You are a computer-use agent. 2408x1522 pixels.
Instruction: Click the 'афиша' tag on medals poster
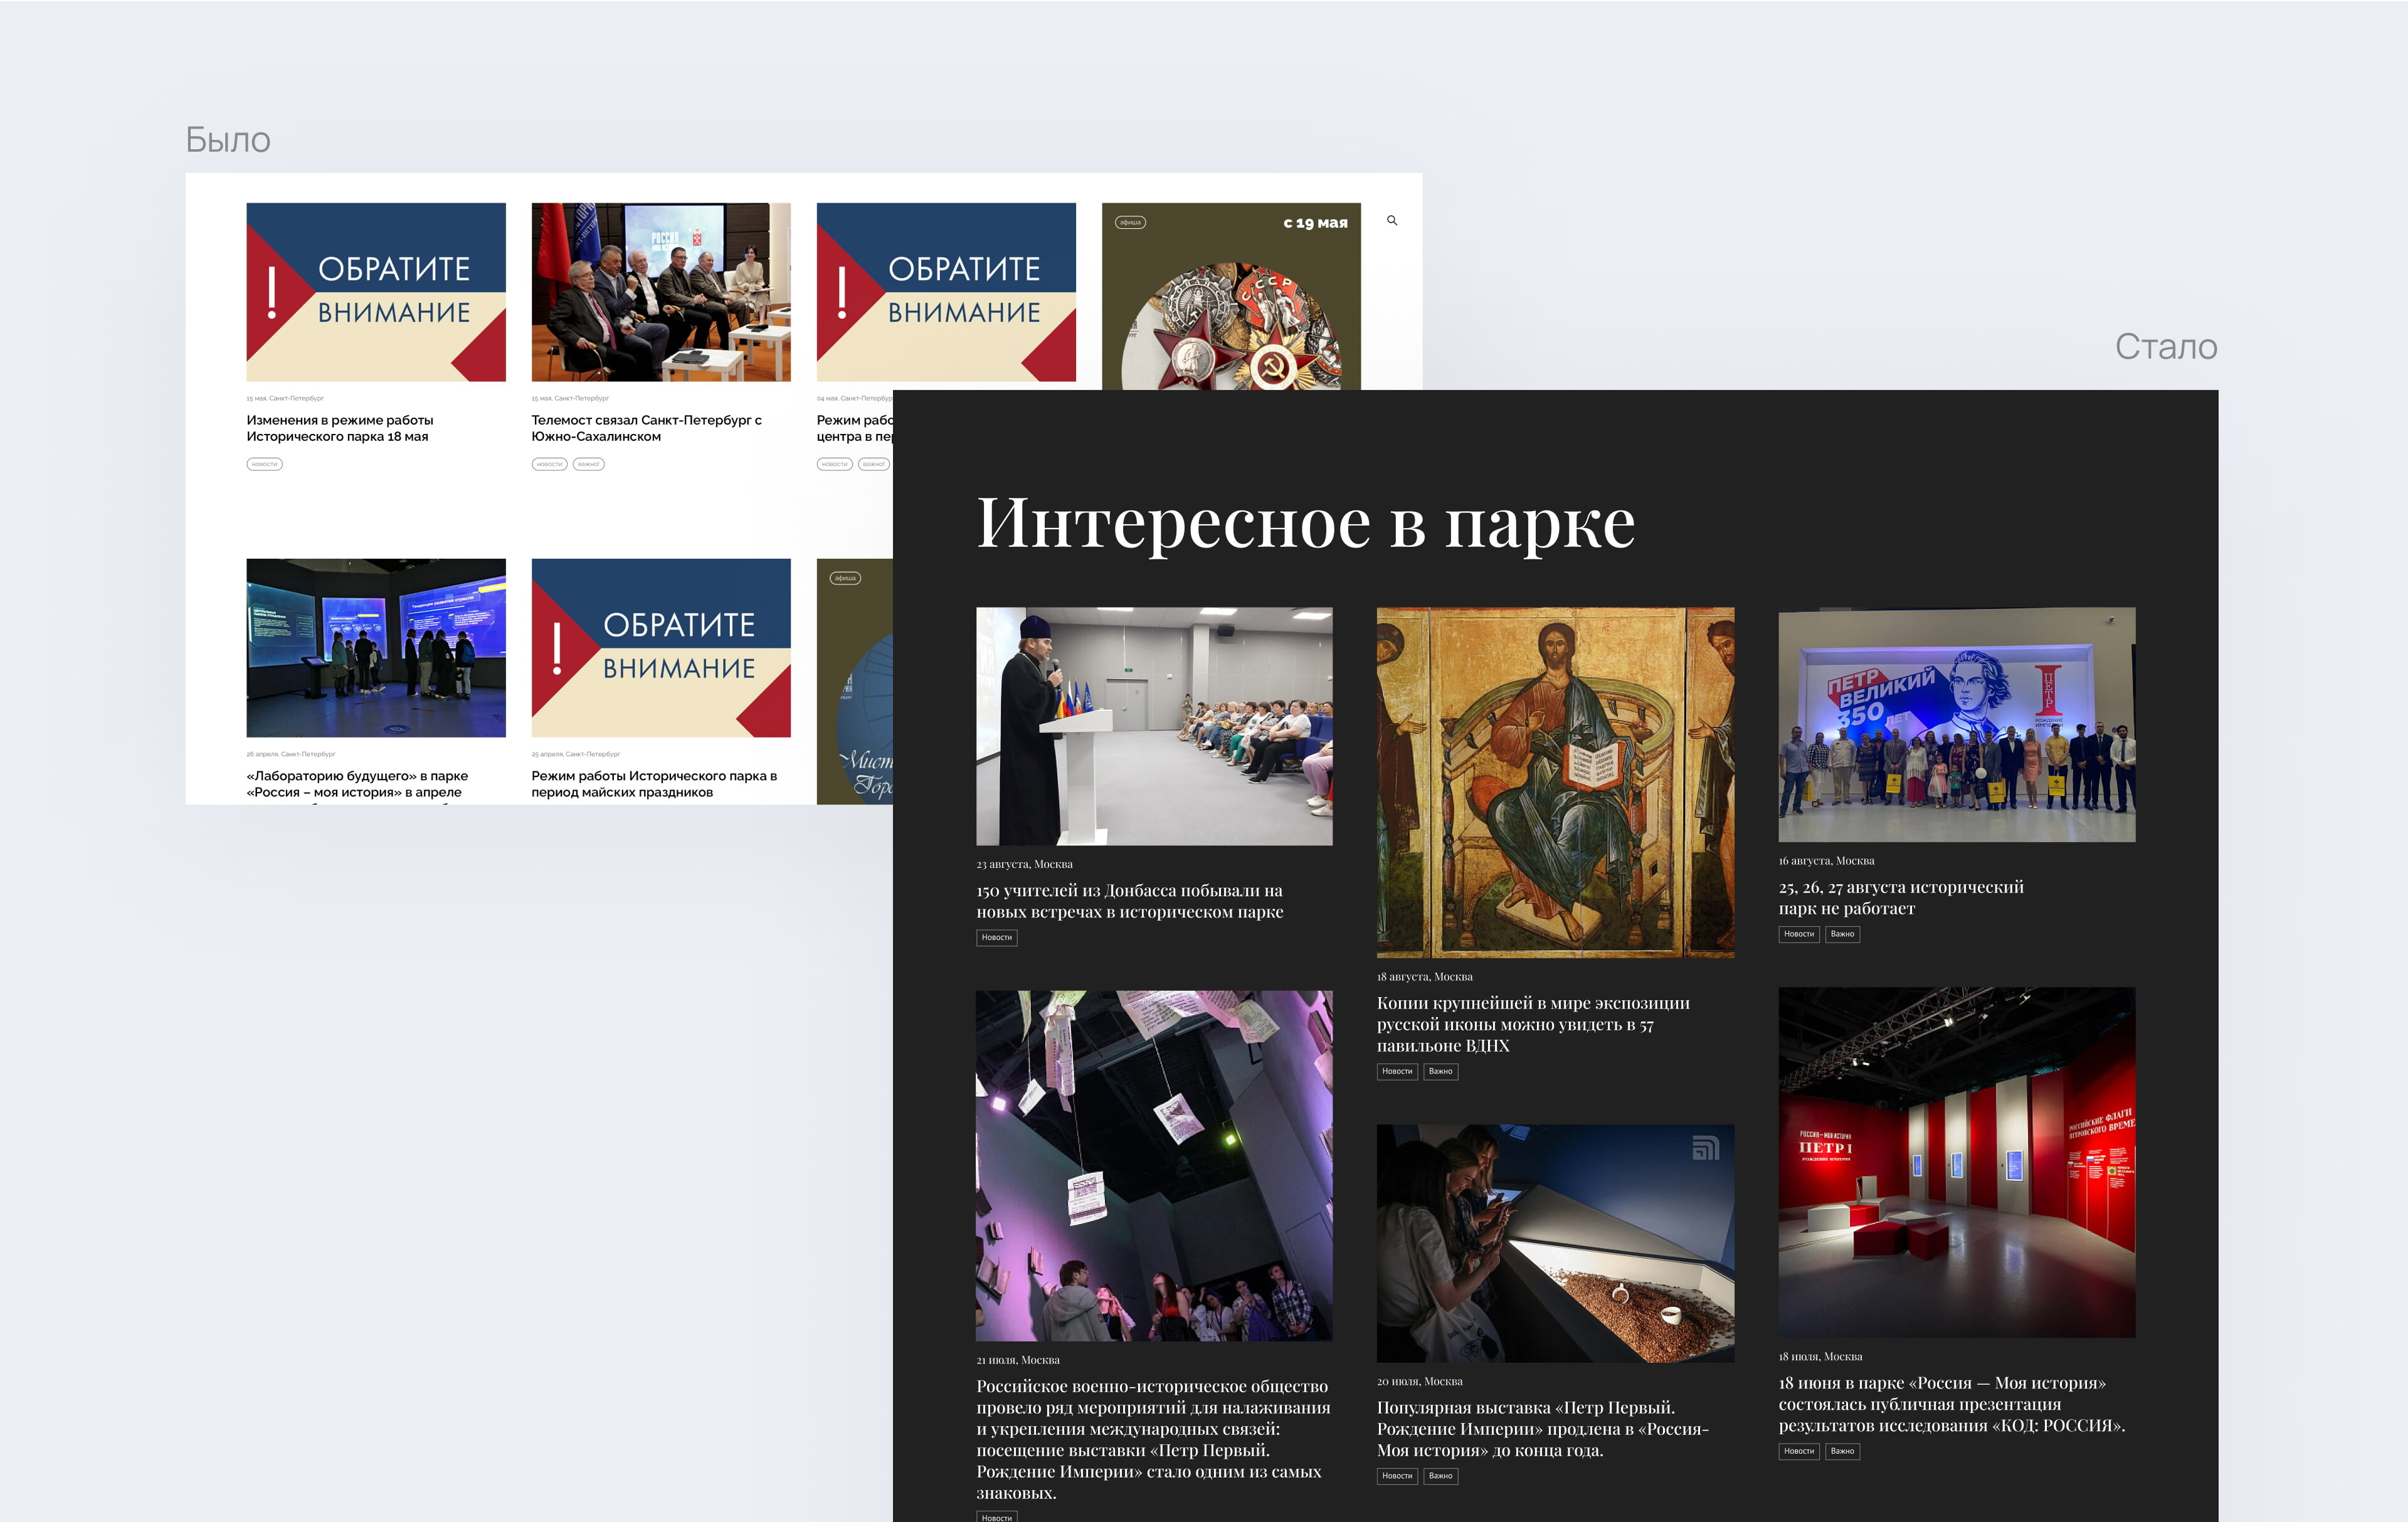pos(1130,222)
